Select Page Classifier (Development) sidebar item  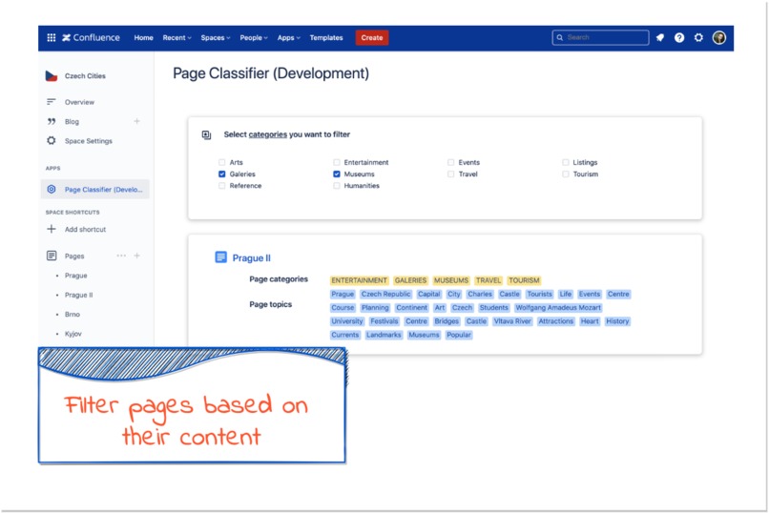point(95,189)
